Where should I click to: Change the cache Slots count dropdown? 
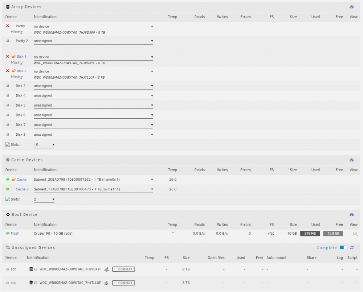tap(44, 200)
